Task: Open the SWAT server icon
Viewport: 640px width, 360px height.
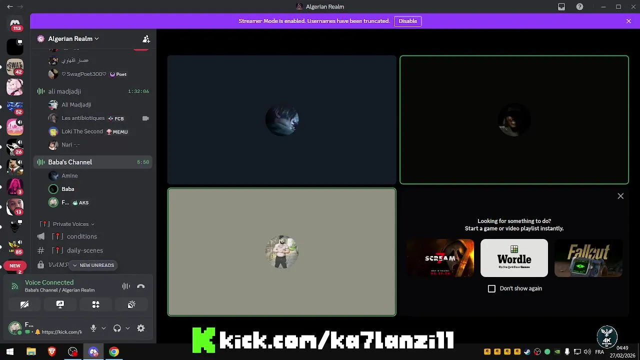Action: pos(15,67)
